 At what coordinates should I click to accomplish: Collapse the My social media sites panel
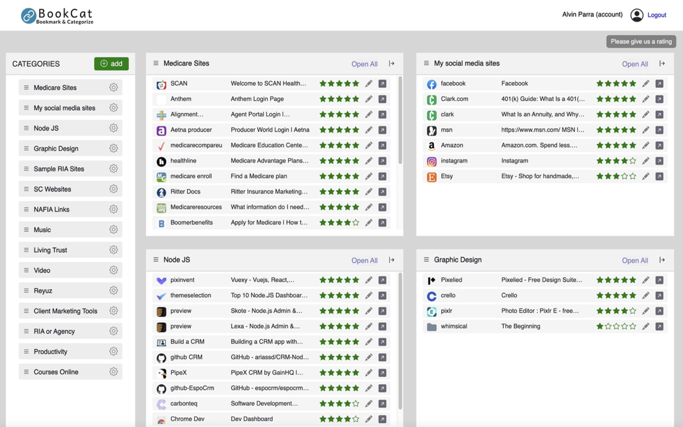[x=662, y=64]
